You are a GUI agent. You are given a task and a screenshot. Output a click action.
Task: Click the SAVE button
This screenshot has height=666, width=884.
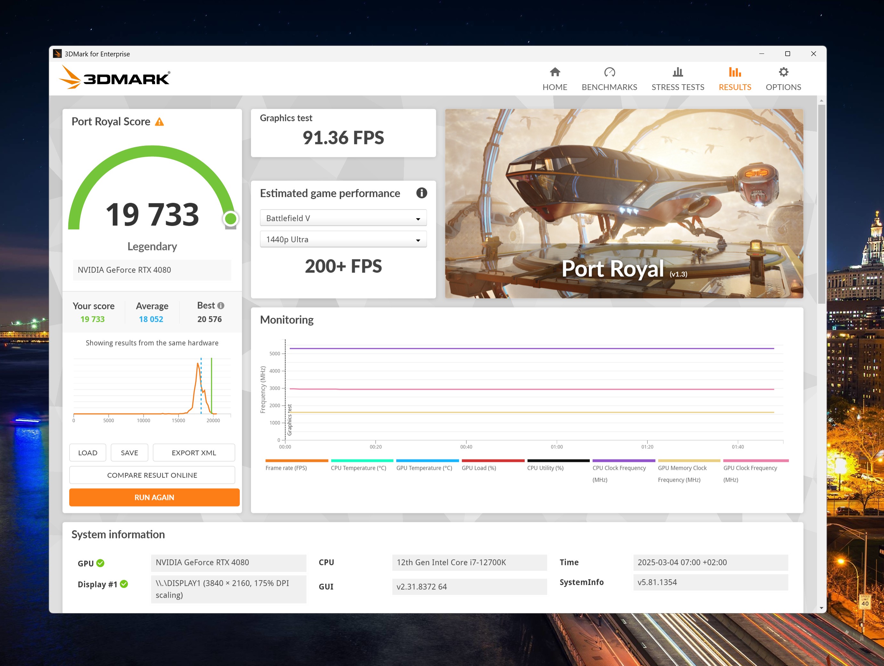click(129, 453)
